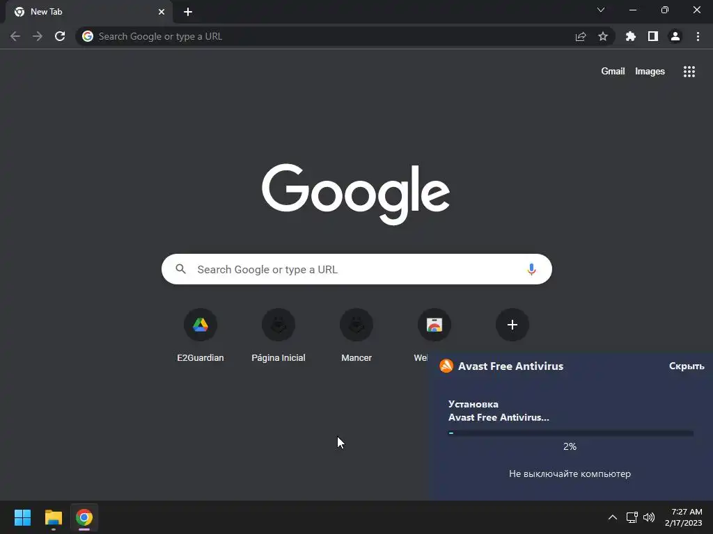Image resolution: width=713 pixels, height=534 pixels.
Task: Close the New Tab tab
Action: (x=162, y=12)
